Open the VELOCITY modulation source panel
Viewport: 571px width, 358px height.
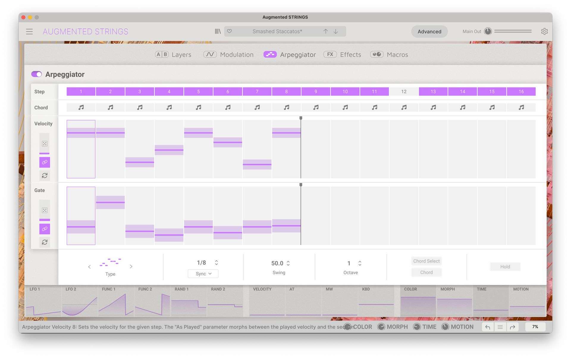point(267,301)
